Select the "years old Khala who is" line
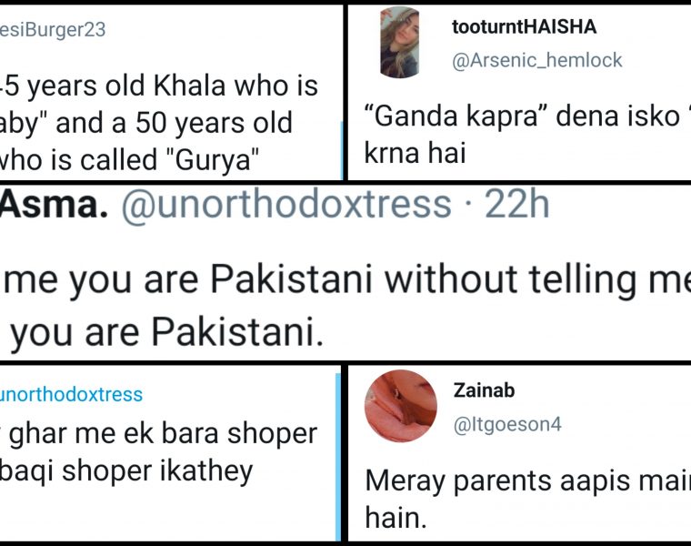This screenshot has width=691, height=546. point(159,86)
